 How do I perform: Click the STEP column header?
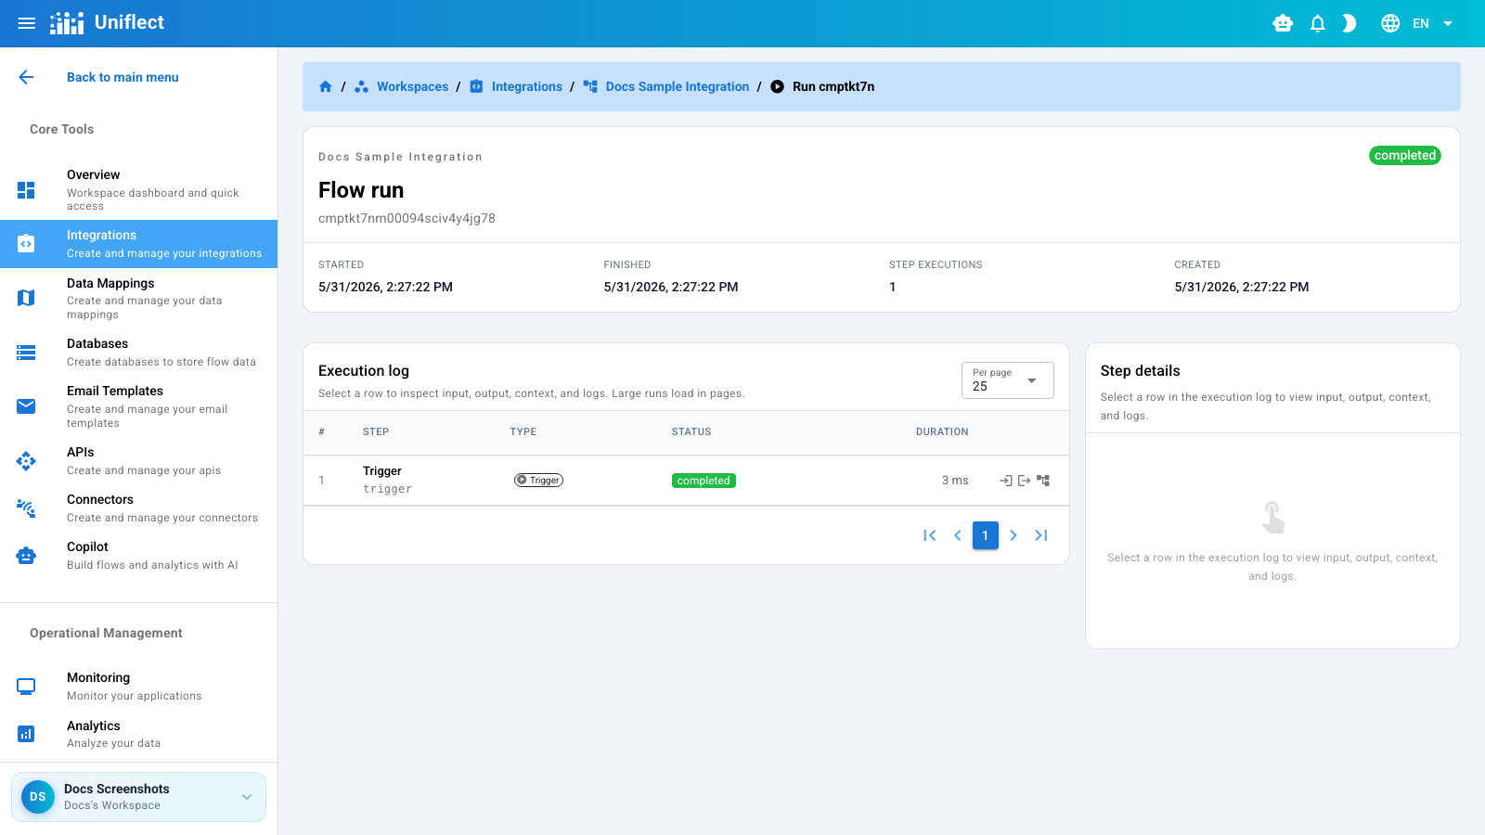[376, 431]
